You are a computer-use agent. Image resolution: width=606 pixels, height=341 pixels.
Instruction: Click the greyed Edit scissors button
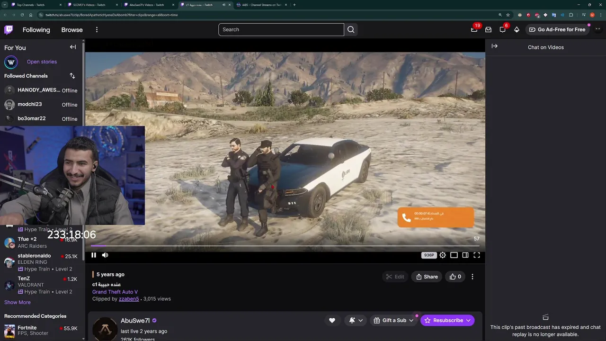pos(395,277)
